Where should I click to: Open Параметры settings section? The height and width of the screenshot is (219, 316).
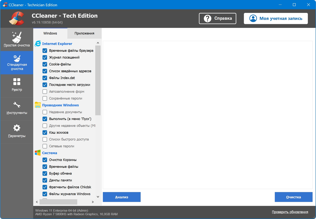click(x=17, y=132)
